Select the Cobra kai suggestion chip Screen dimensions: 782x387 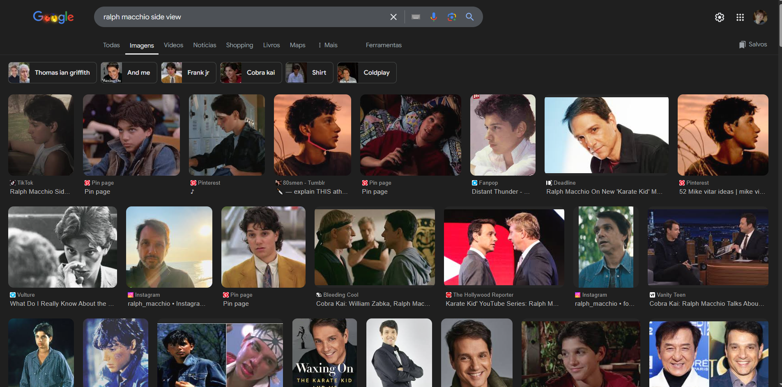point(251,73)
